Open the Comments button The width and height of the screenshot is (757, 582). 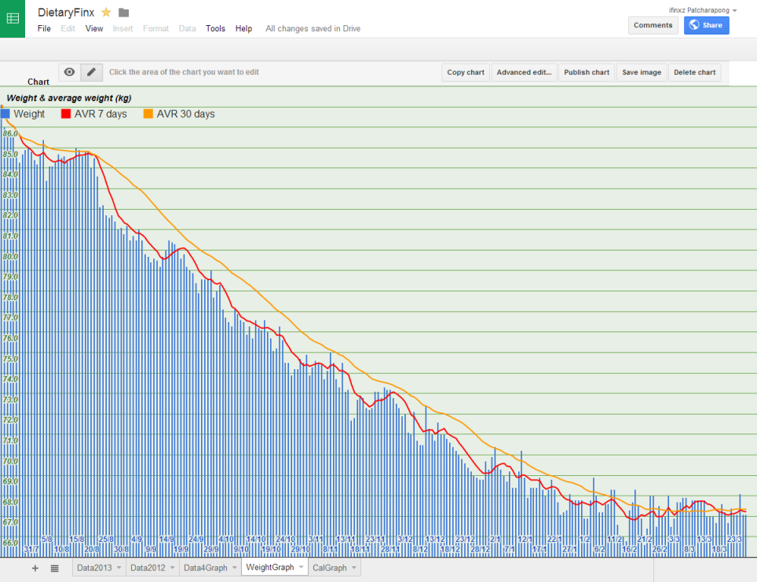(x=653, y=25)
